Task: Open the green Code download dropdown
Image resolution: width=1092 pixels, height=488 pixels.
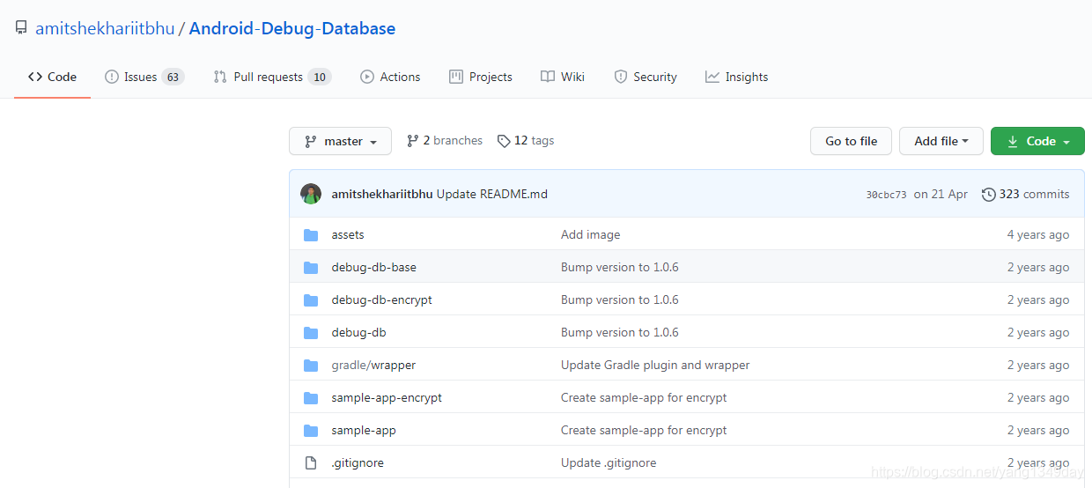Action: [x=1037, y=141]
